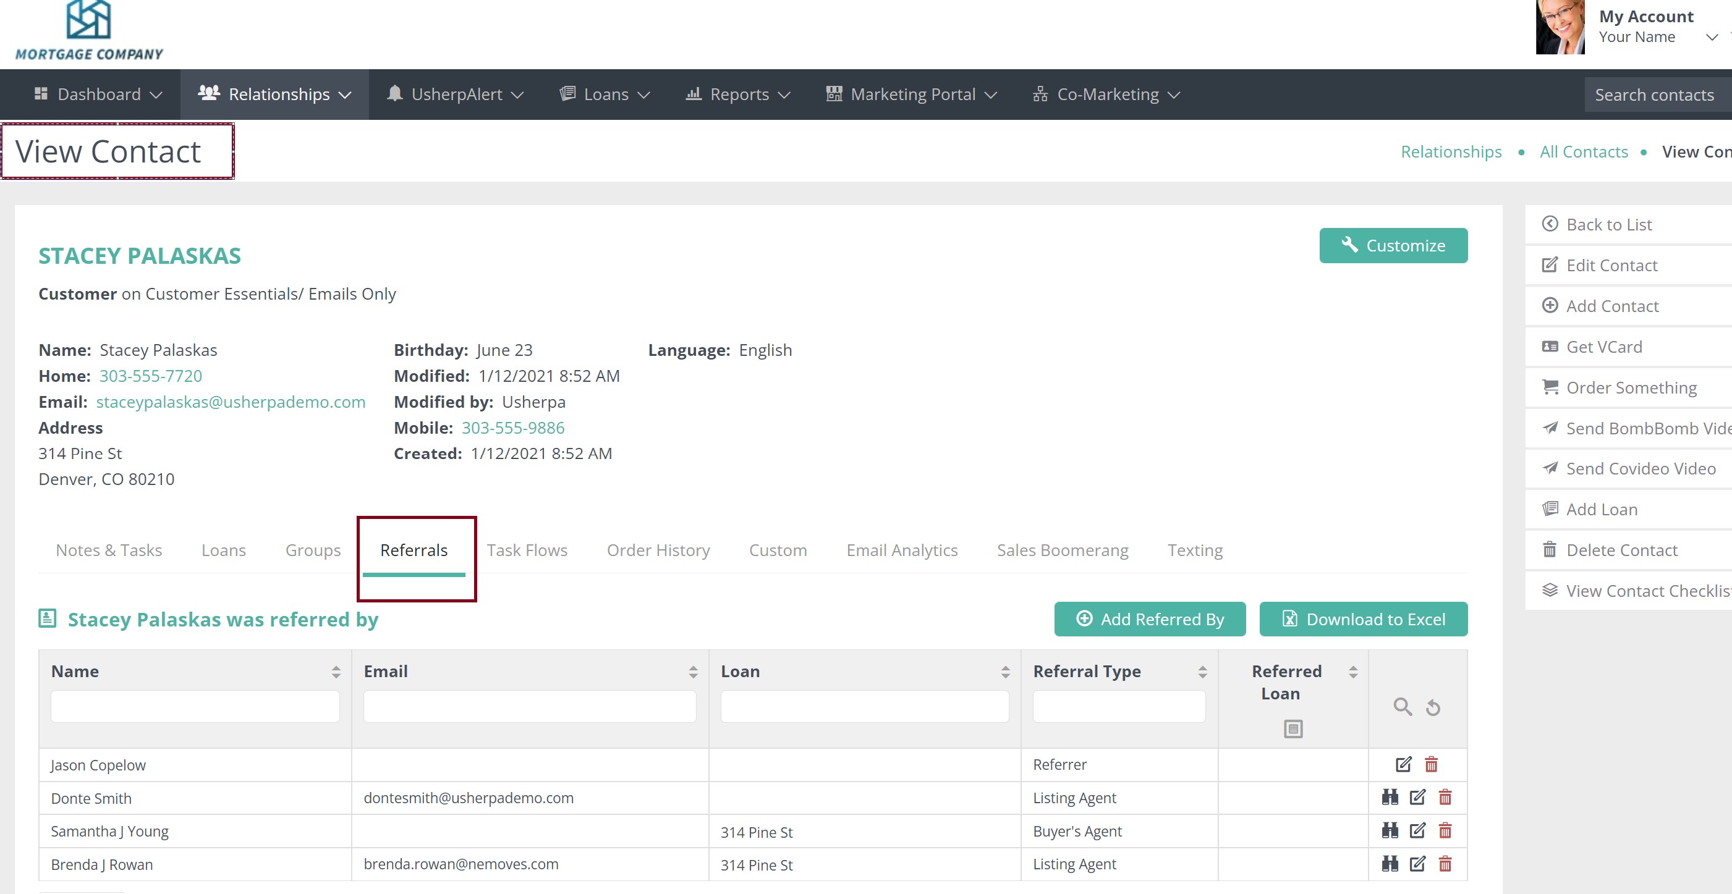Sort table by Name column arrows
This screenshot has width=1732, height=894.
point(336,672)
